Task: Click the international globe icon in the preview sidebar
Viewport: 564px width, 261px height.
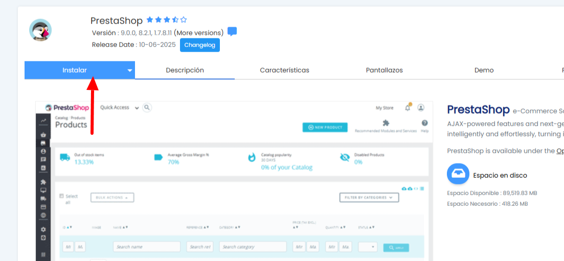Action: coord(43,215)
